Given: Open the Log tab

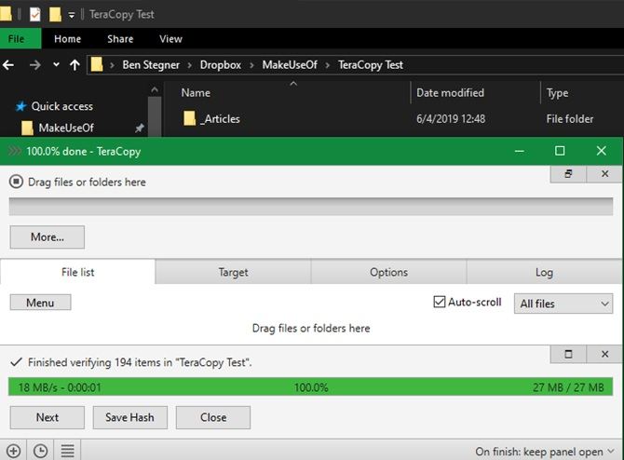Looking at the screenshot, I should coord(544,272).
